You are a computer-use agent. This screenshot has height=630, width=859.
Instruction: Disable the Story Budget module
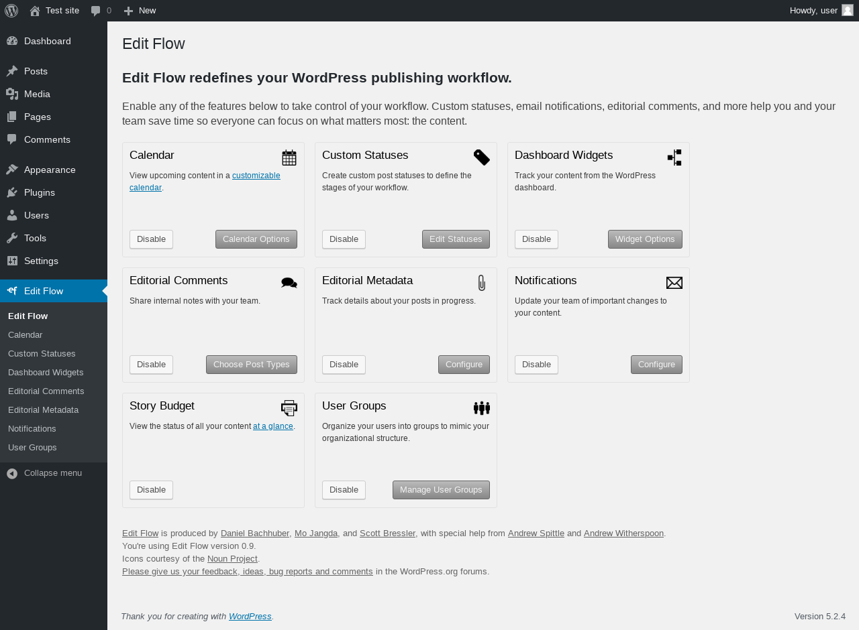151,490
